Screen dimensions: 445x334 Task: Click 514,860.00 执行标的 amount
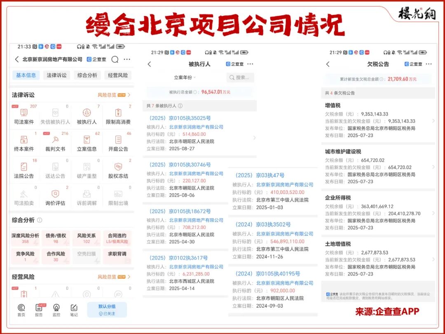194,134
